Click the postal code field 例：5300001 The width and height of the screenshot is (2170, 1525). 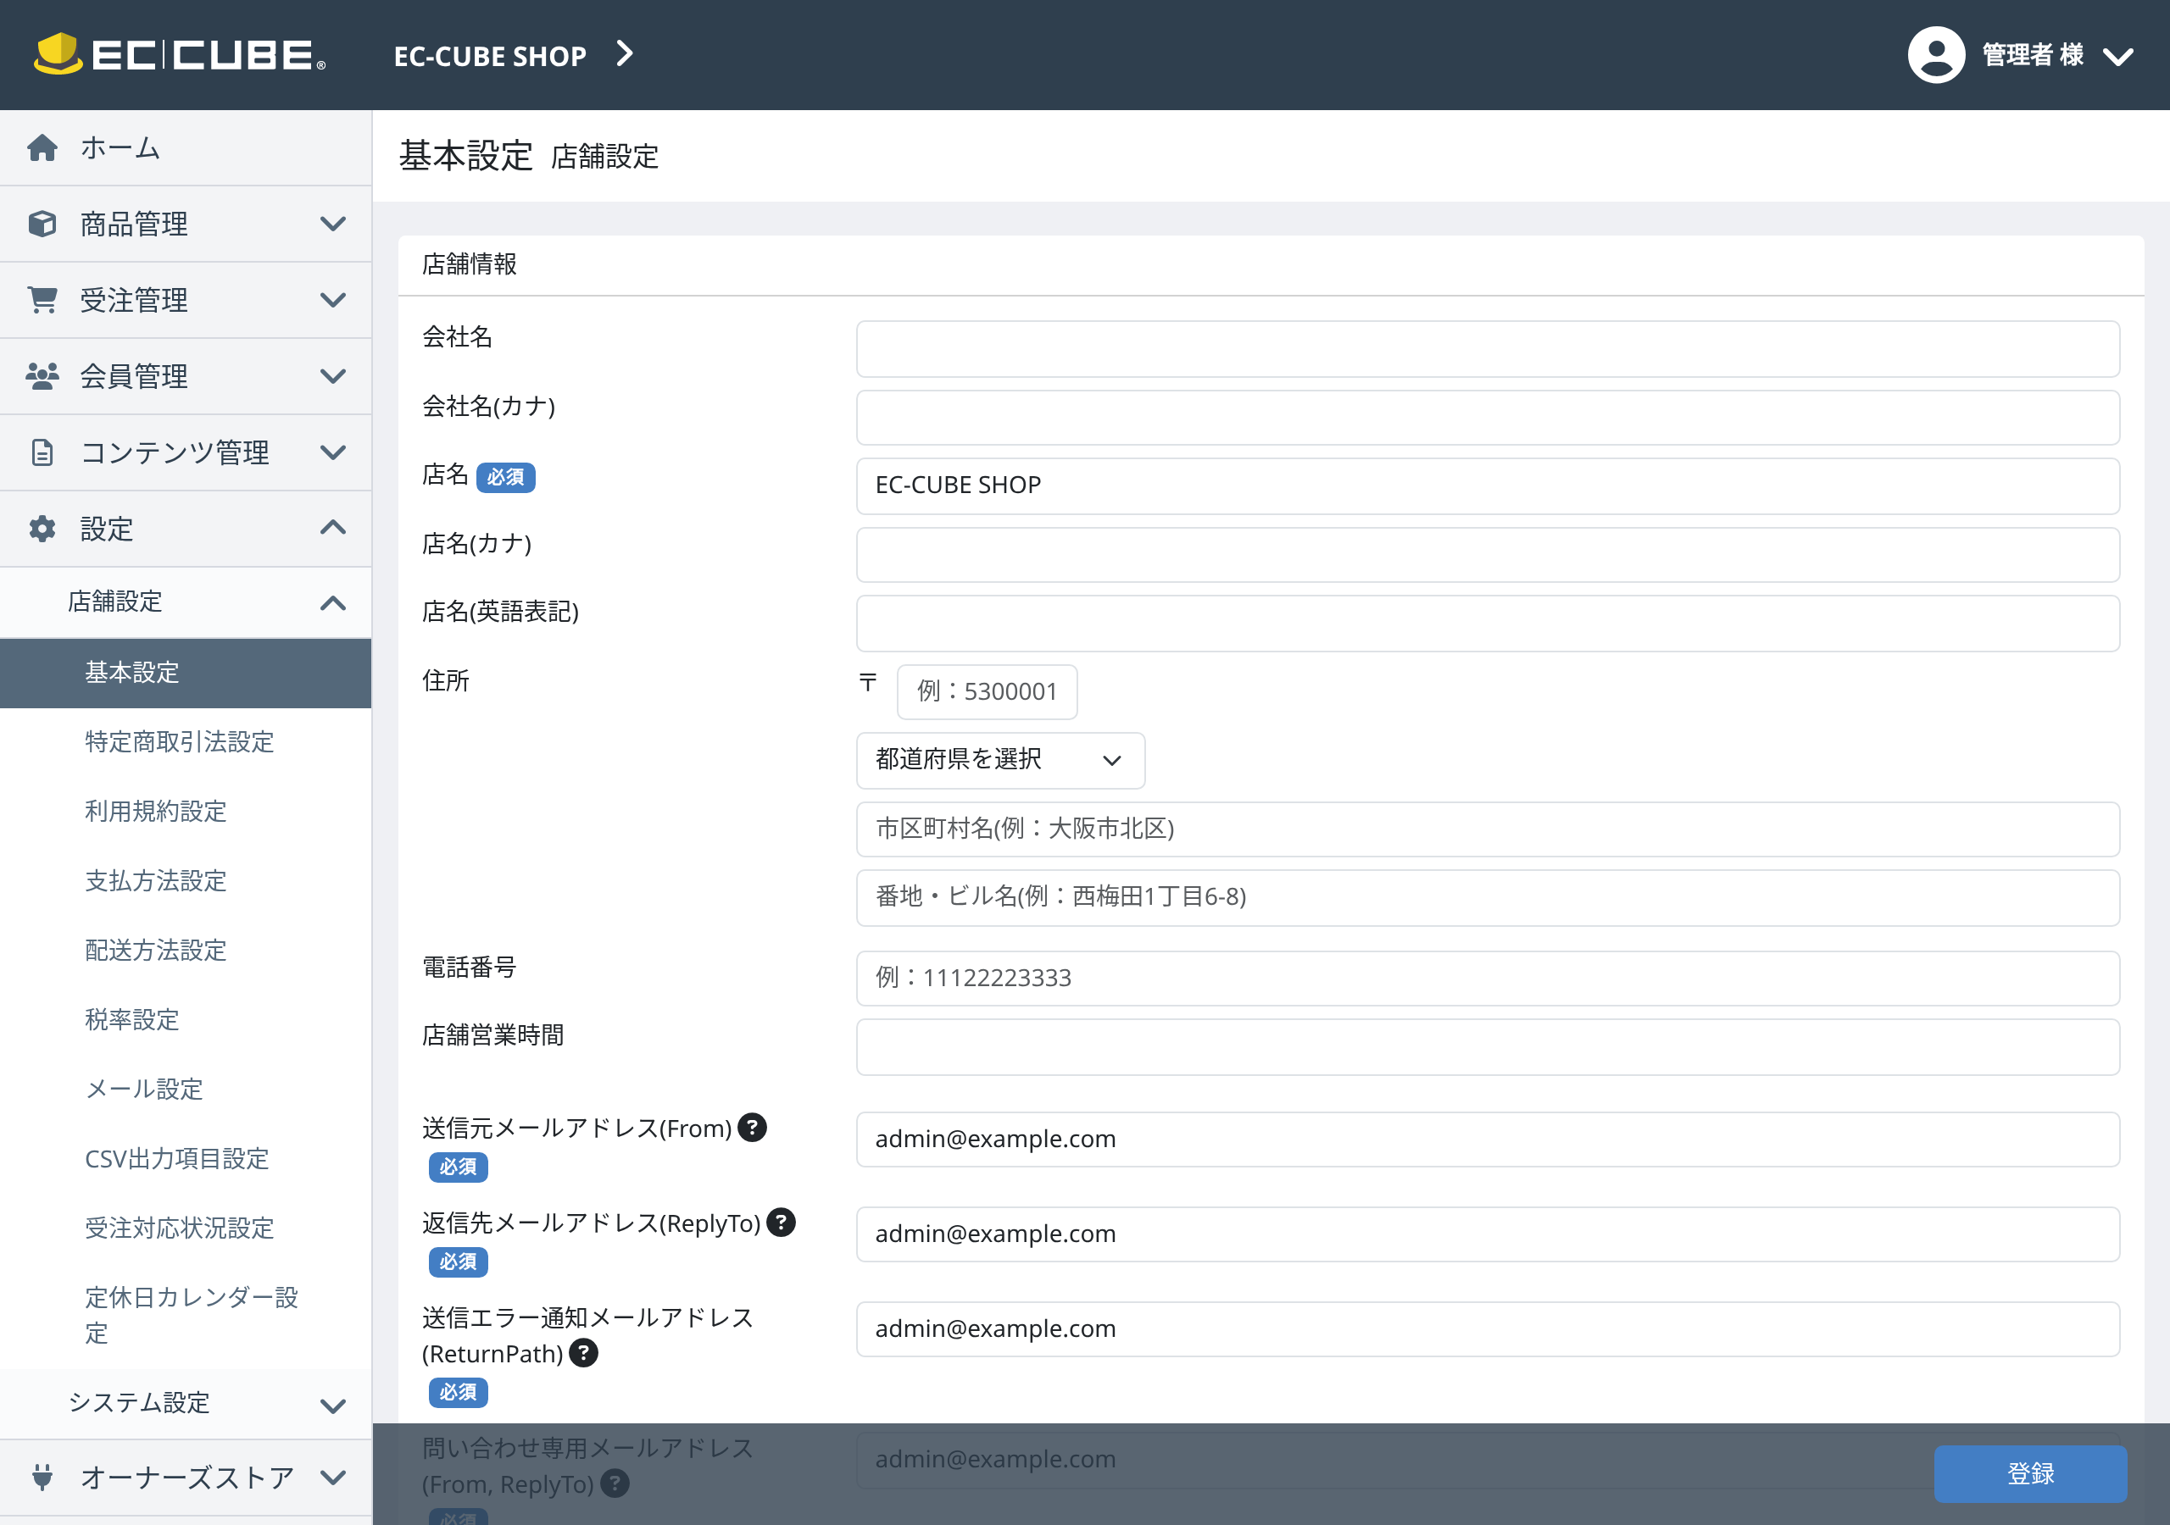click(x=987, y=691)
